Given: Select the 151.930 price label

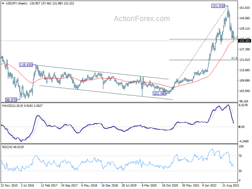Looking at the screenshot, I should point(218,6).
